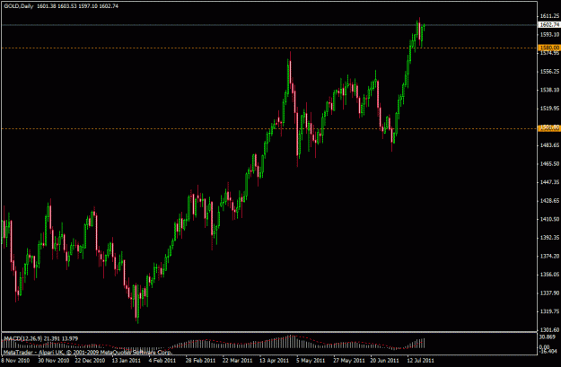561x367 pixels.
Task: Select the lower orange dashed line near 1500
Action: [x=269, y=129]
